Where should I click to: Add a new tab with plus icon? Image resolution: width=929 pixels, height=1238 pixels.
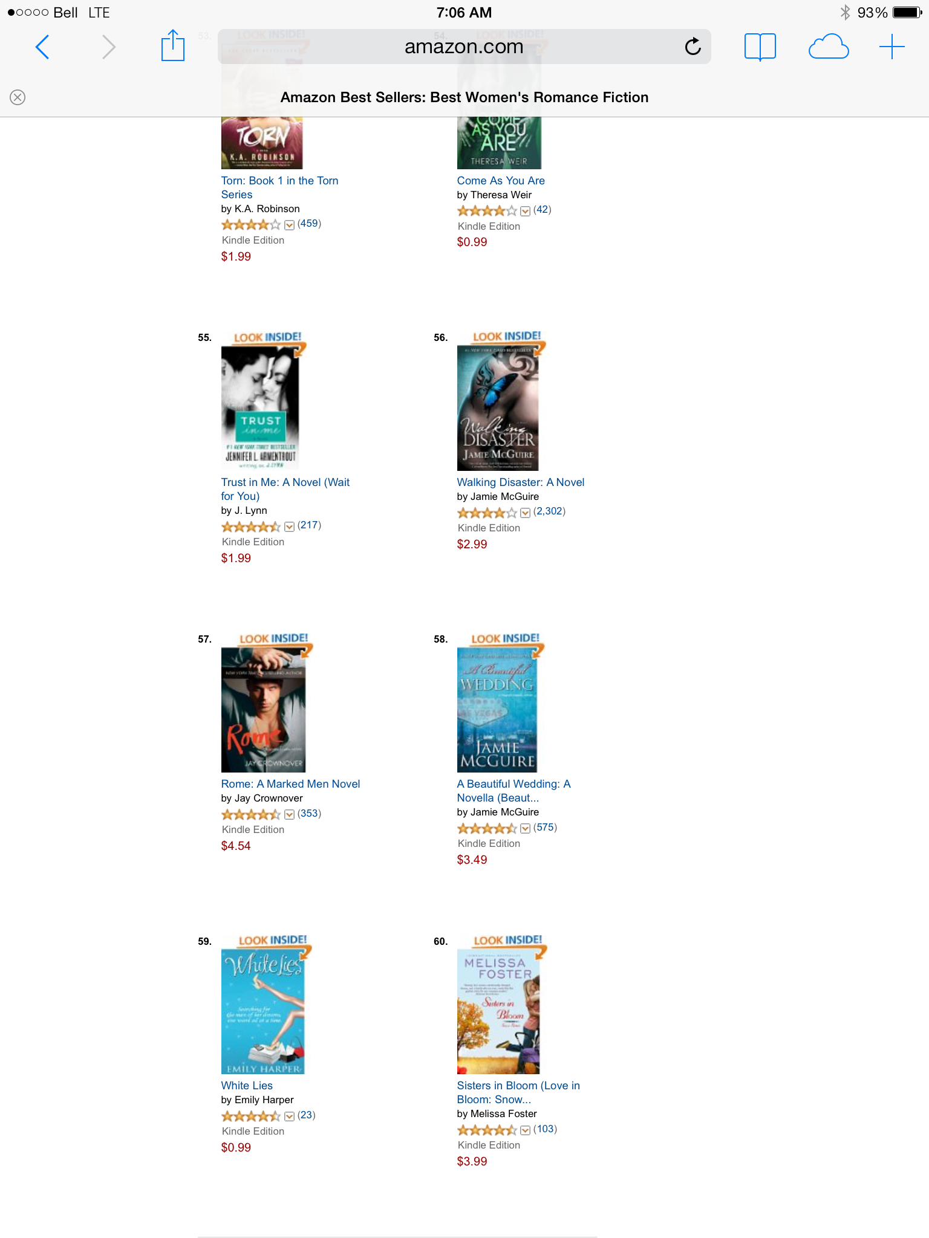point(892,47)
